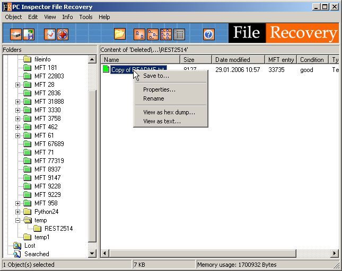Sort by Size column header
The width and height of the screenshot is (342, 271).
pyautogui.click(x=196, y=59)
